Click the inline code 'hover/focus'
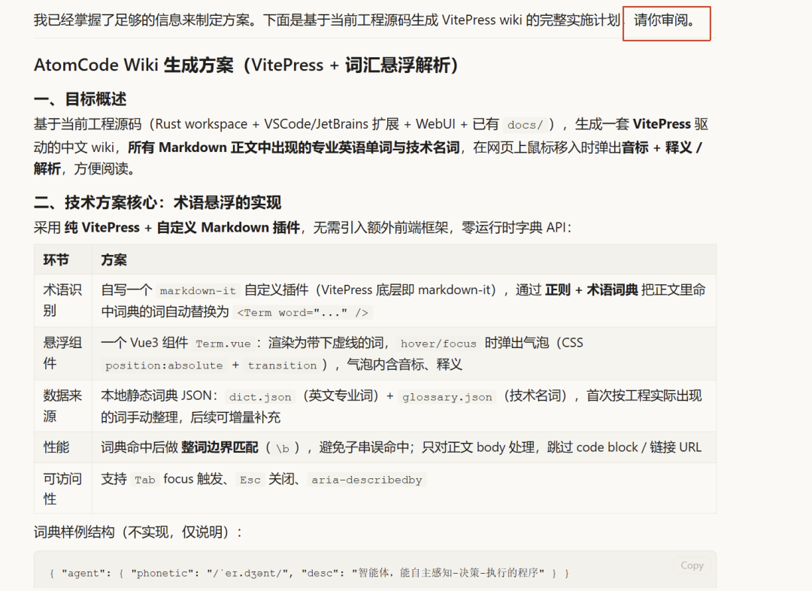812x591 pixels. point(438,344)
